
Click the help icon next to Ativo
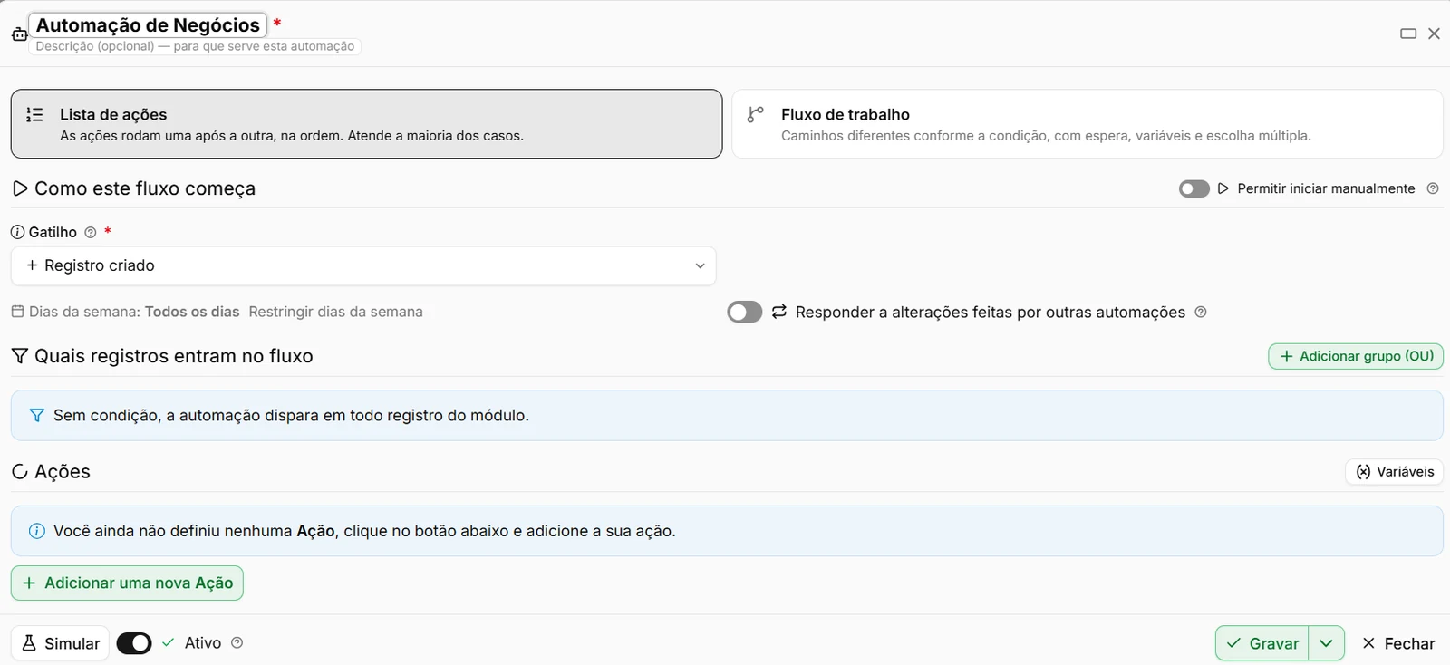(x=237, y=643)
